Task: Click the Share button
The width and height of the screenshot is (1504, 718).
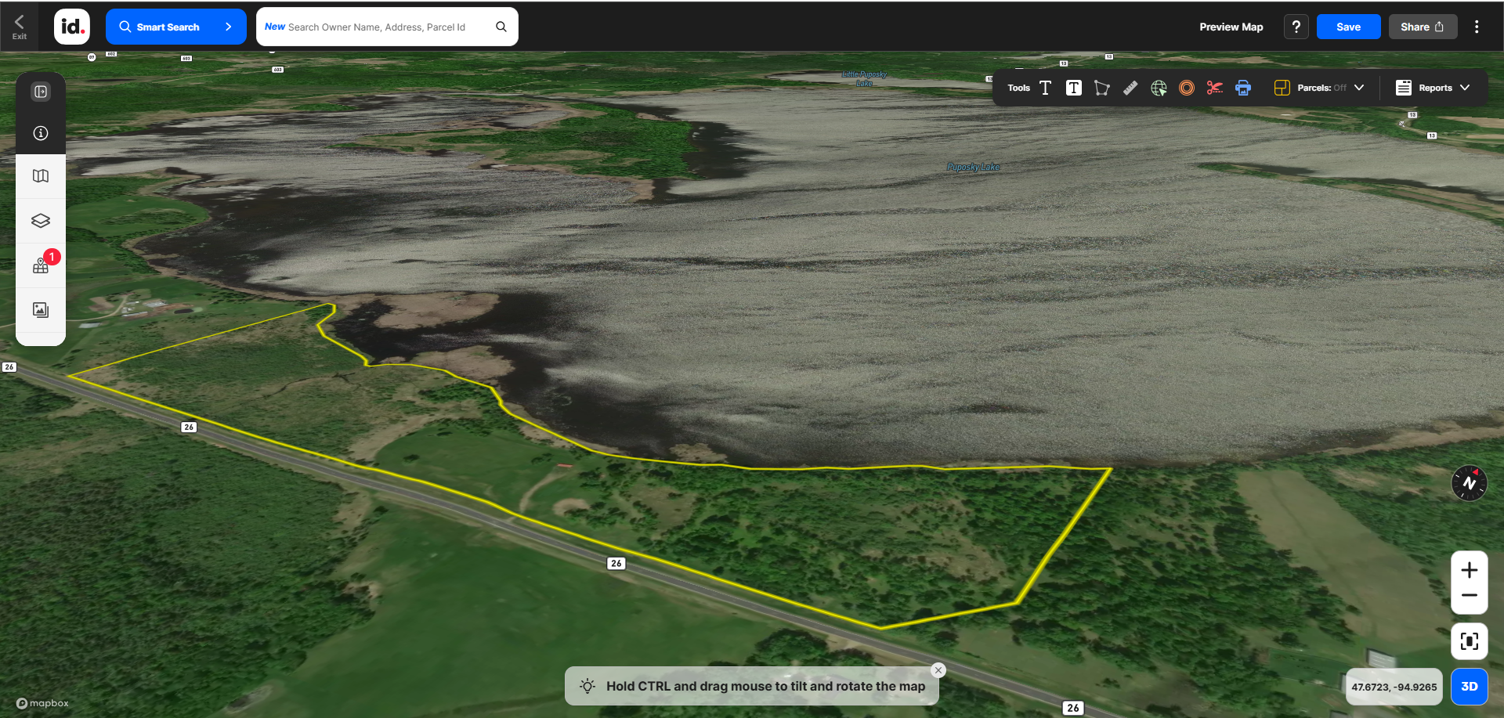Action: click(x=1423, y=27)
